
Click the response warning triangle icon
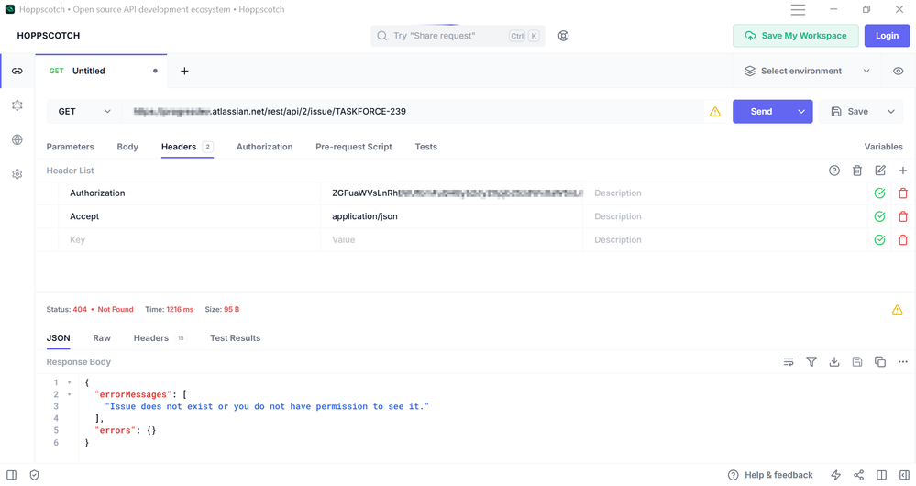coord(898,310)
